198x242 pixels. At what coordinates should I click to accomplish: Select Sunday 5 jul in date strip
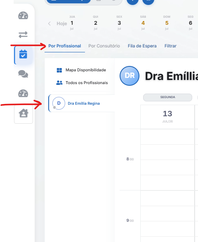click(167, 23)
